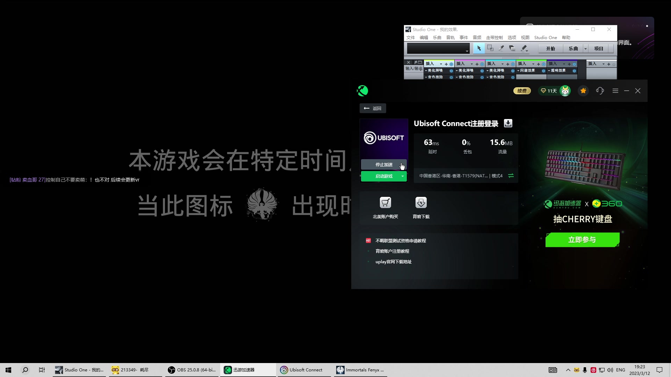Bypass 美化降噪 on the yellow-green channel
Viewport: 671px width, 377px height.
click(x=451, y=71)
